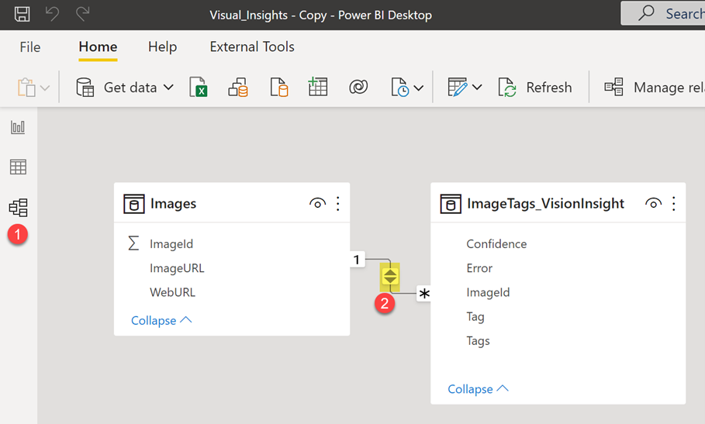Image resolution: width=705 pixels, height=424 pixels.
Task: Open more options for Images table
Action: [x=338, y=204]
